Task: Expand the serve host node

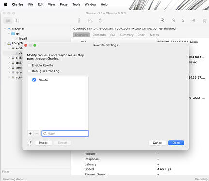Action: point(9,72)
